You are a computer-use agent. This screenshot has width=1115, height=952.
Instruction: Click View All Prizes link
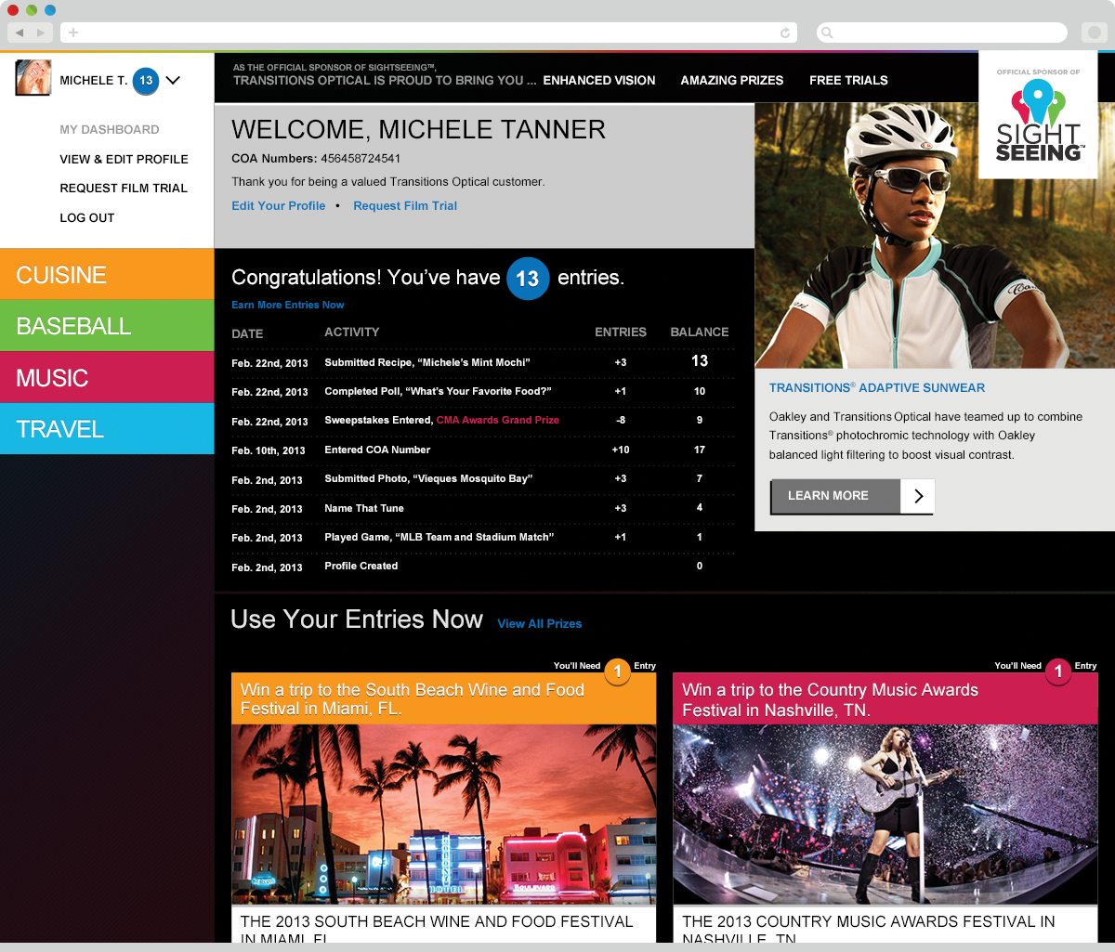point(540,624)
